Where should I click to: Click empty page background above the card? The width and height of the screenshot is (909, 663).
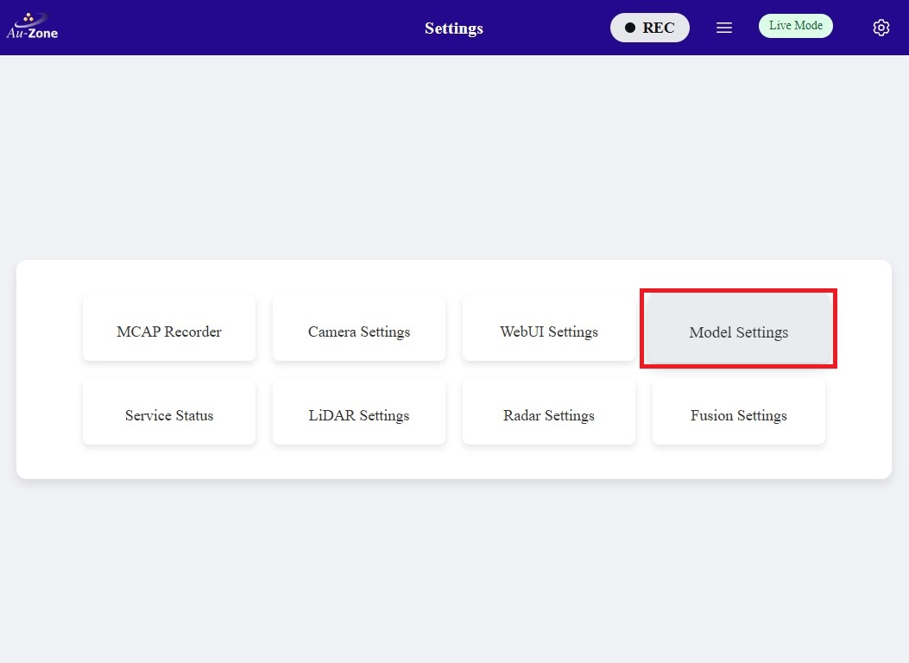click(454, 155)
